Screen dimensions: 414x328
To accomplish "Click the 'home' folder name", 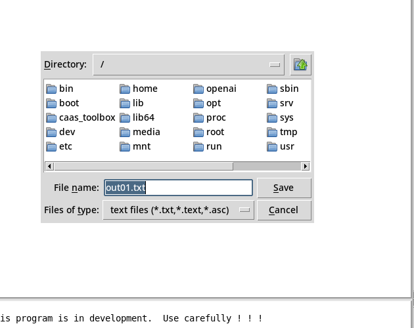I will pos(145,89).
